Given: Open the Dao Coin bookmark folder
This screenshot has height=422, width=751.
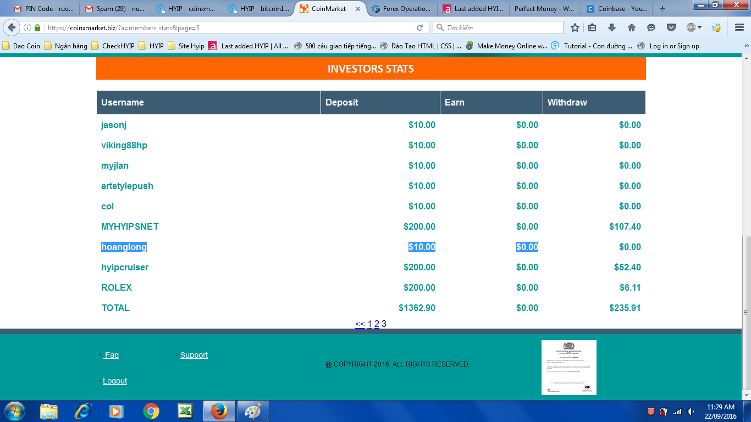Looking at the screenshot, I should 21,46.
